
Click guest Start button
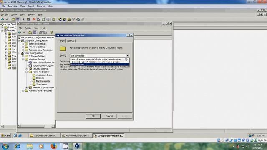coord(5,136)
